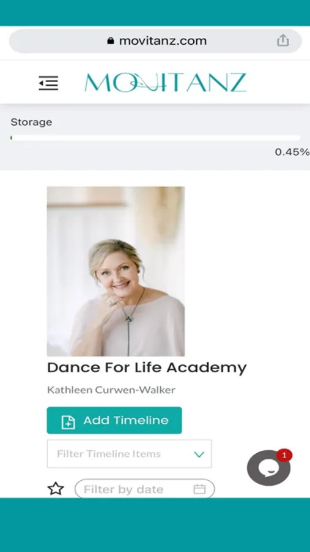Expand the Filter Timeline Items dropdown
This screenshot has width=310, height=552.
129,454
